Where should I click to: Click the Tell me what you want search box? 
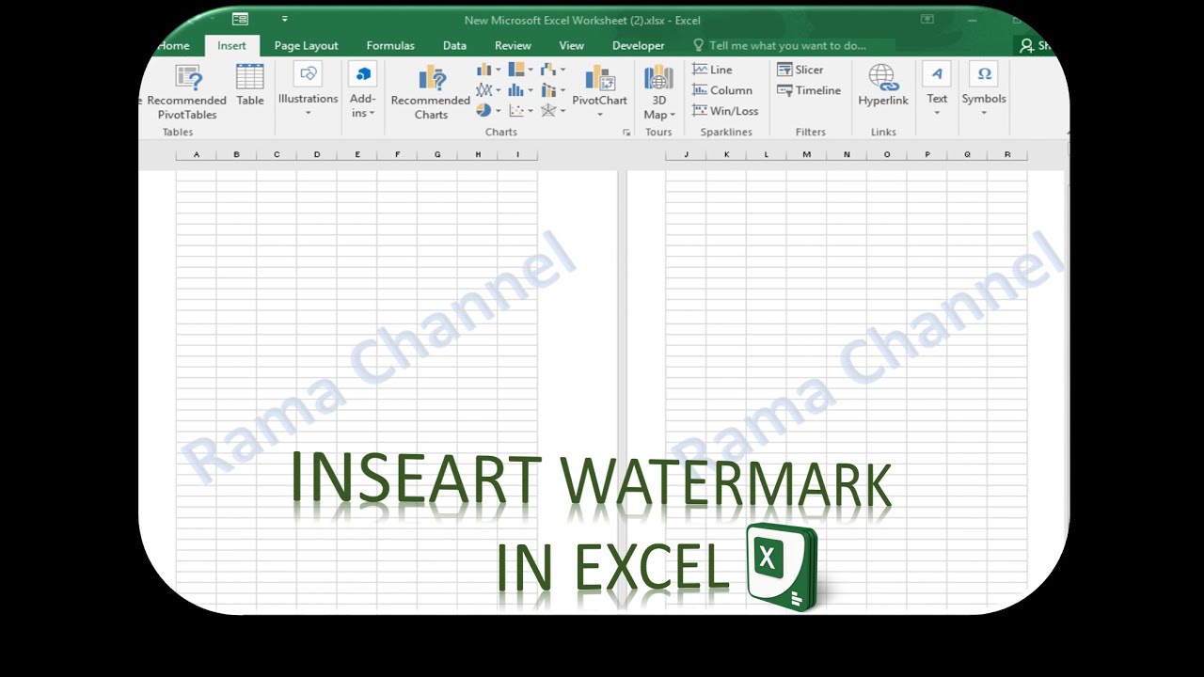point(779,45)
